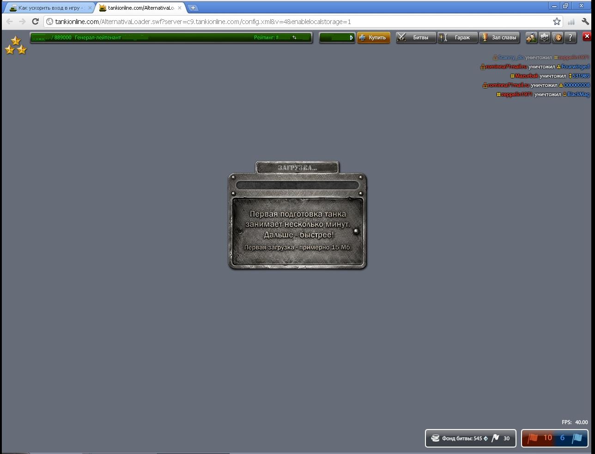Bookmark page with star icon
The width and height of the screenshot is (595, 454).
click(x=557, y=22)
